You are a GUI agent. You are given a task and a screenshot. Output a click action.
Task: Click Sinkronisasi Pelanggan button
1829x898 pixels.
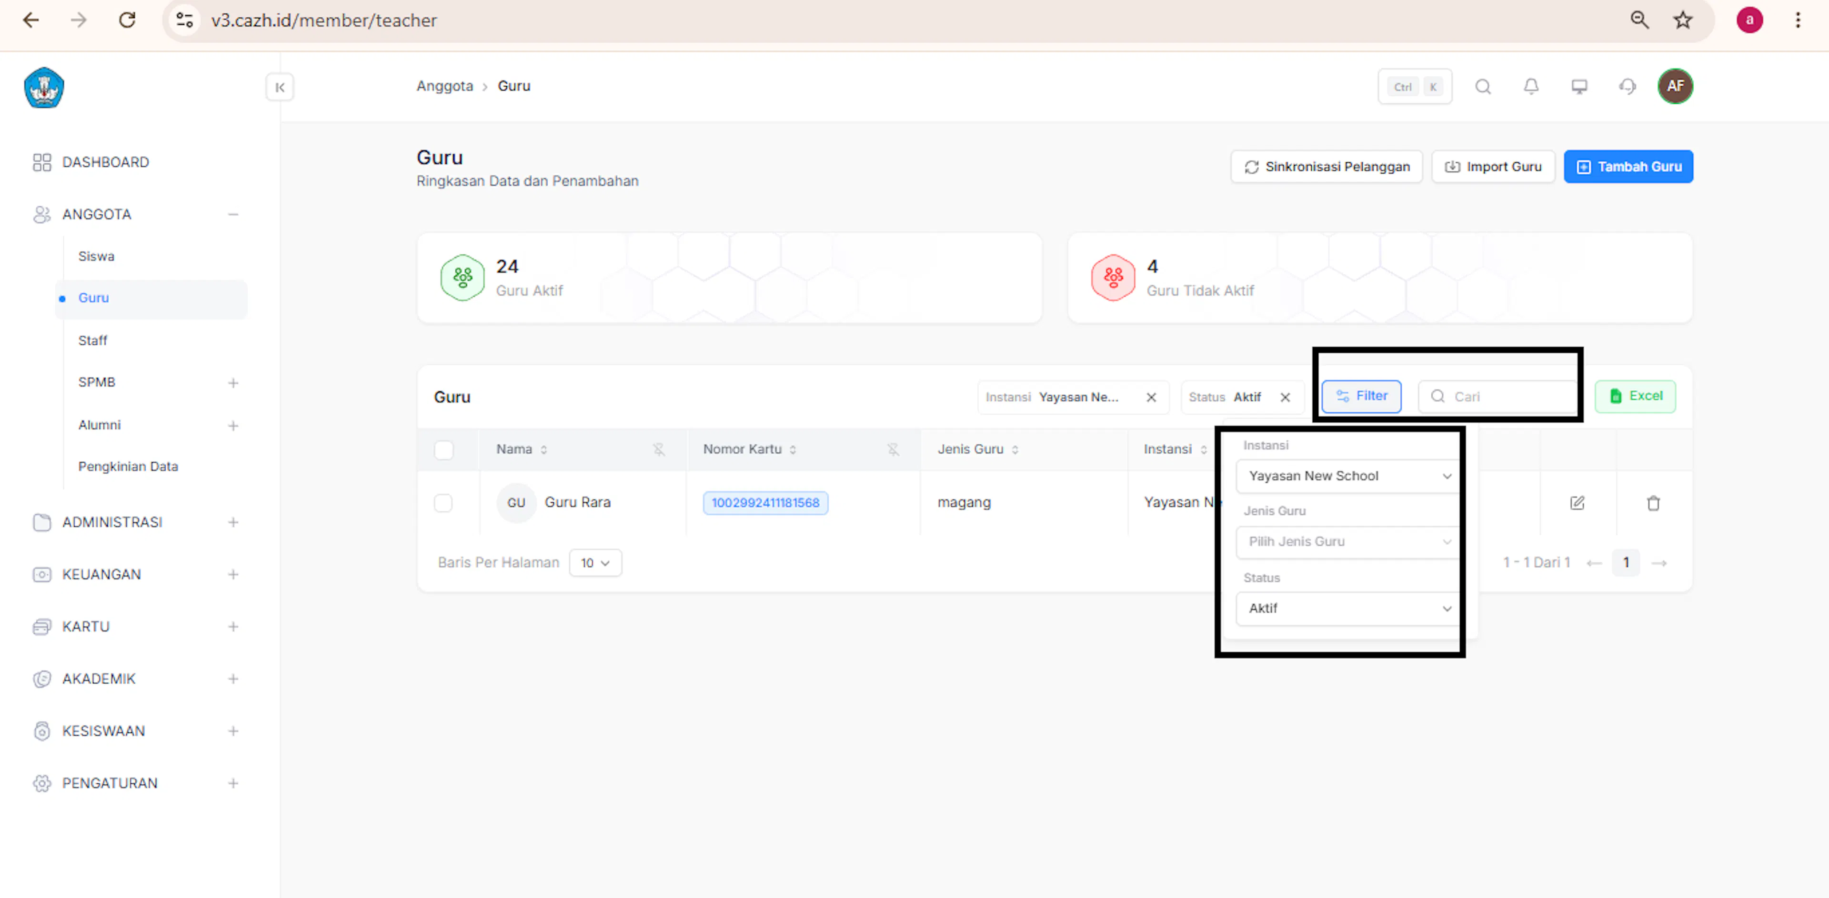(x=1327, y=167)
